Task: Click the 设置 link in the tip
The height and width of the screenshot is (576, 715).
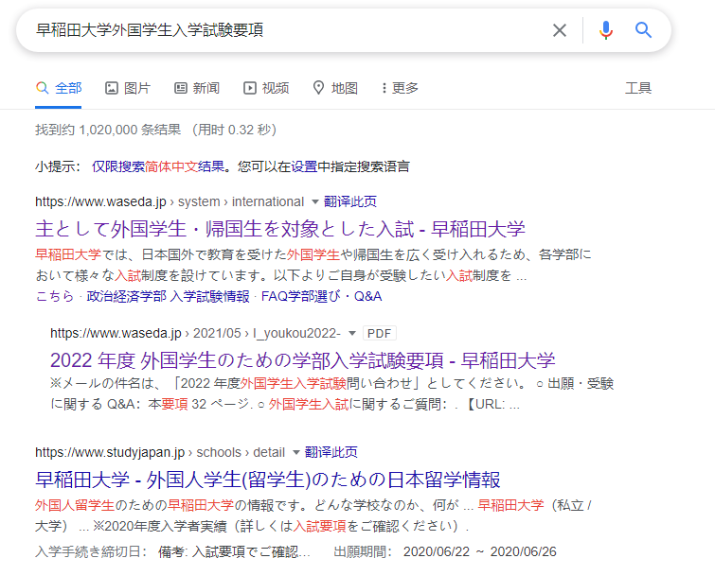Action: click(304, 166)
